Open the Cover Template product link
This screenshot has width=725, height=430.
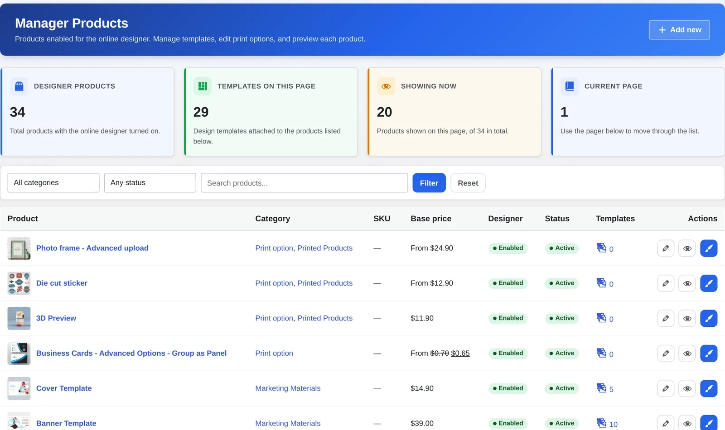[64, 388]
